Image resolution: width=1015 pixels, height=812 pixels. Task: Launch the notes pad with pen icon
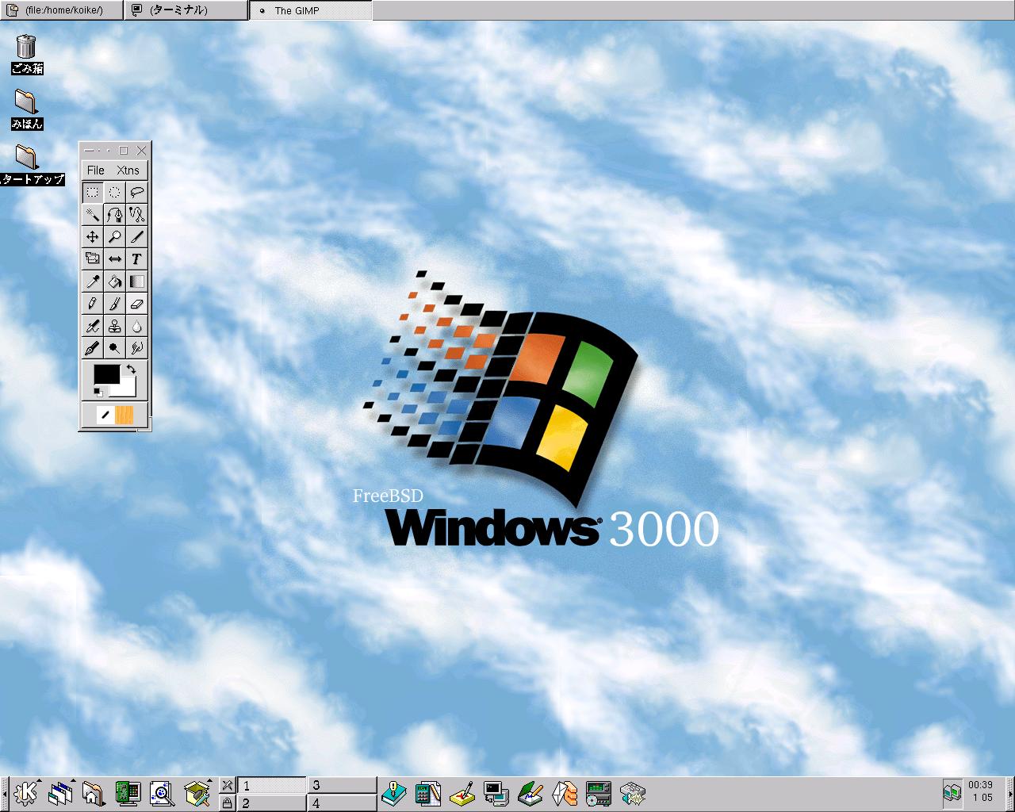click(x=462, y=793)
